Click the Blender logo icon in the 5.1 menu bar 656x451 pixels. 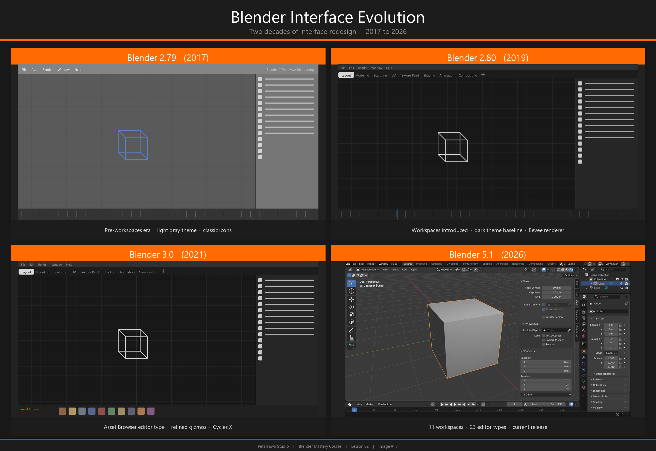tap(348, 264)
